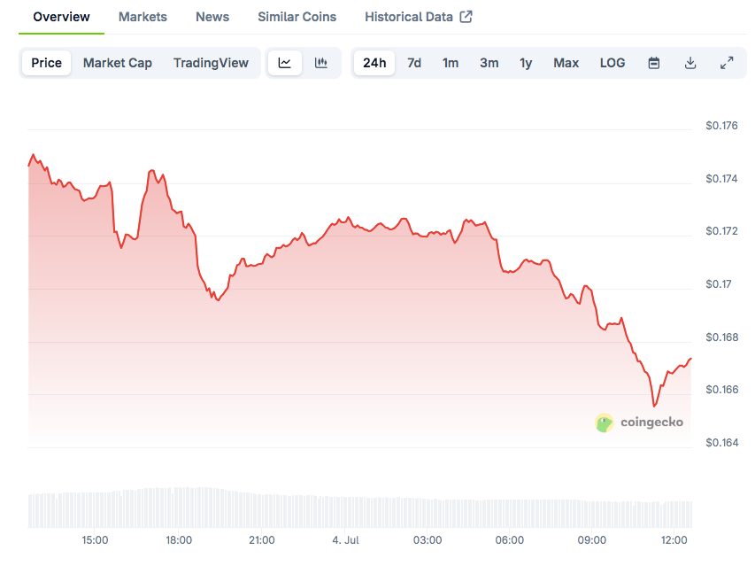Open the calendar date range picker
The image size is (755, 566).
click(654, 63)
